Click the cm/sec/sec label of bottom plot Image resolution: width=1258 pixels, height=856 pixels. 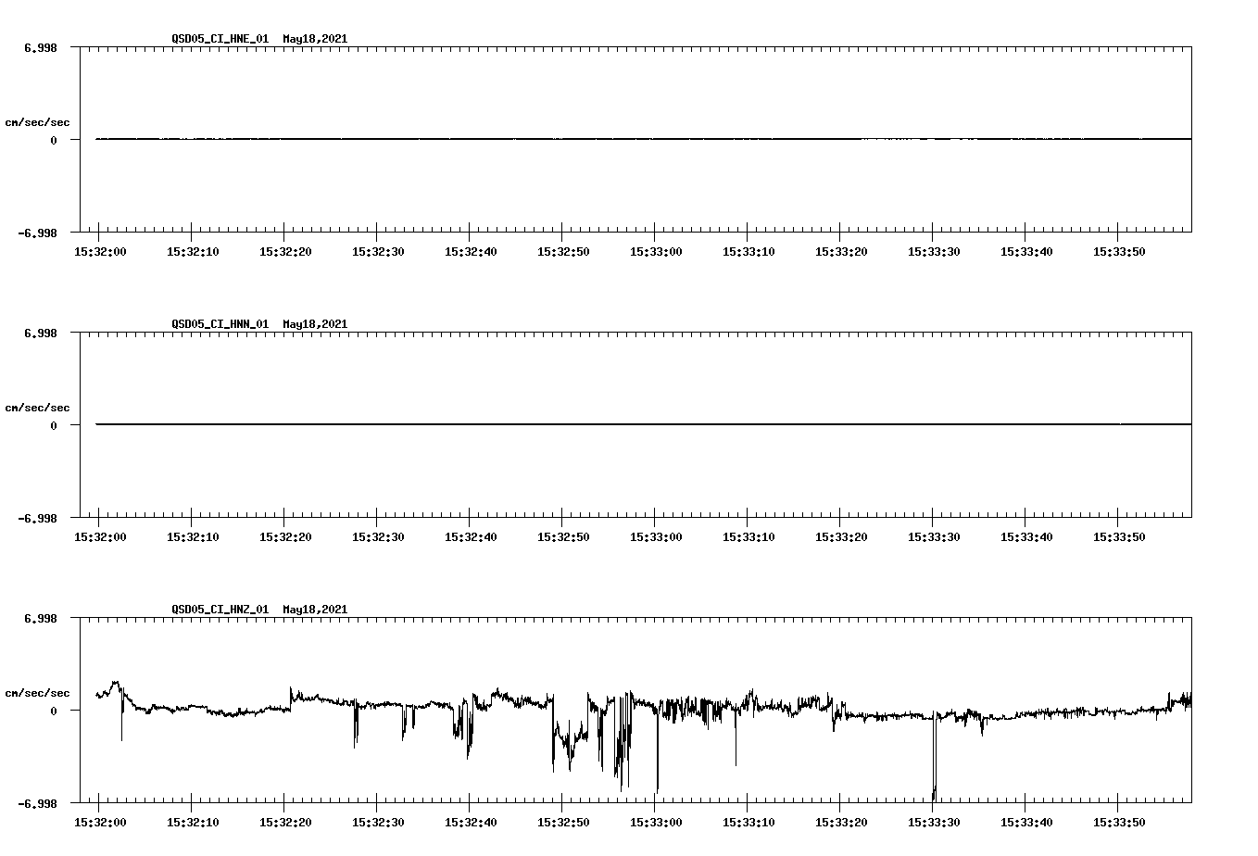pos(38,692)
